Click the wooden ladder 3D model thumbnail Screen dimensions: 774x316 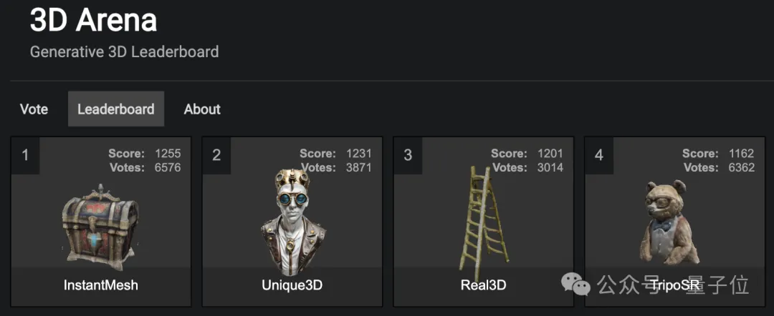[483, 222]
